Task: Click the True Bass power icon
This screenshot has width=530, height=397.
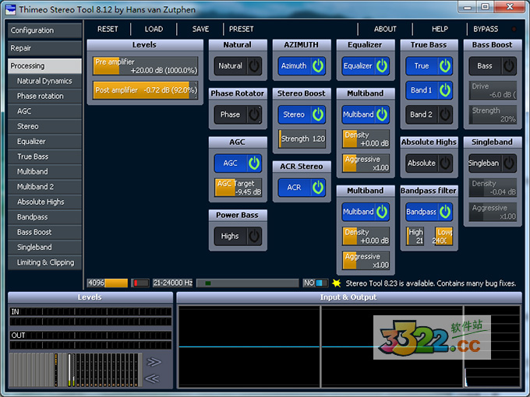Action: 445,66
